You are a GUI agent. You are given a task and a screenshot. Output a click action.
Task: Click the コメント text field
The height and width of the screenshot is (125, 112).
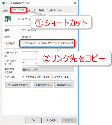[48, 77]
